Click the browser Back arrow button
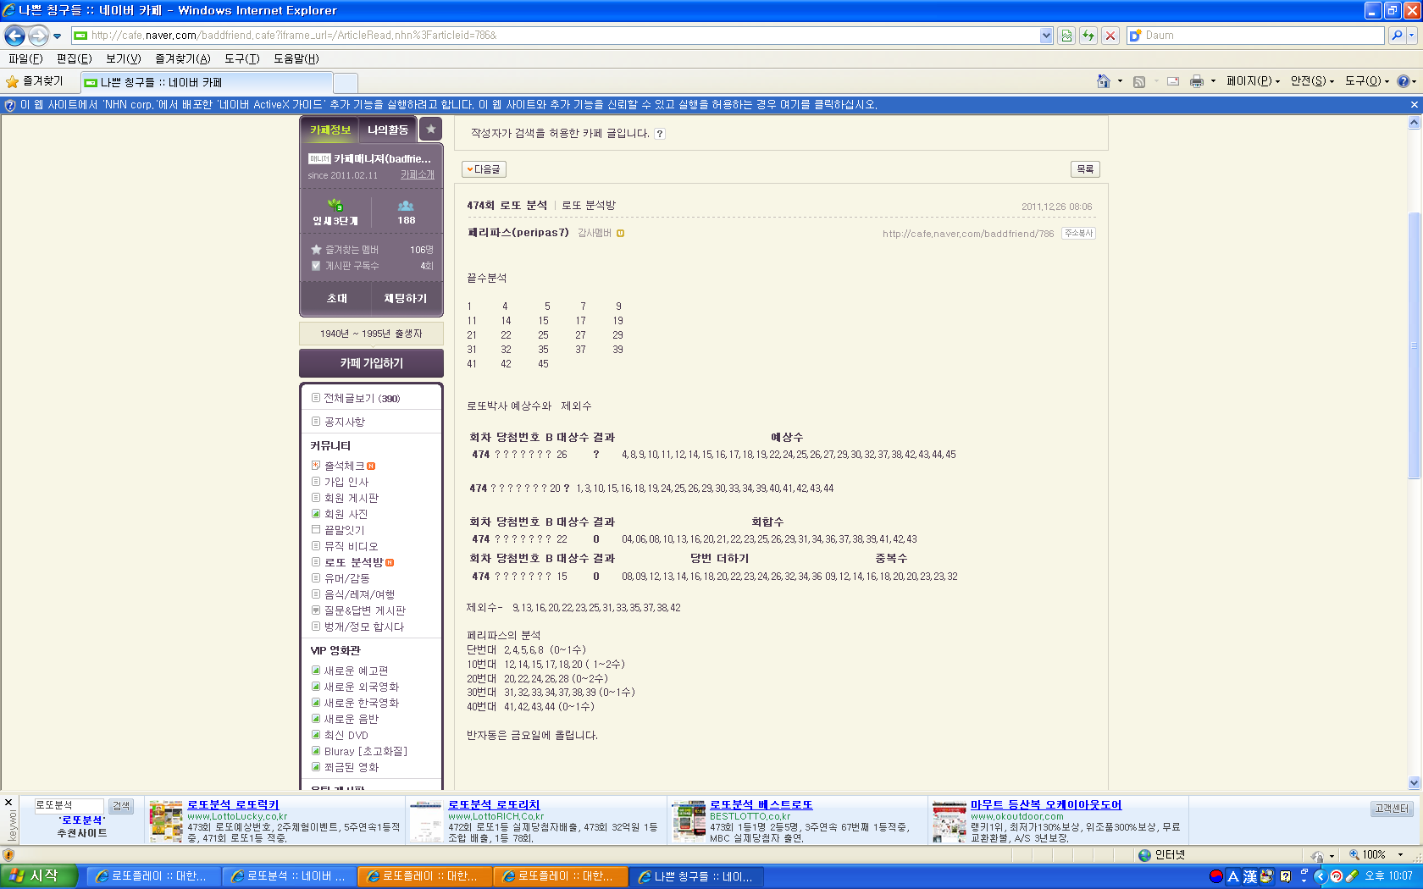This screenshot has height=889, width=1423. [x=14, y=36]
